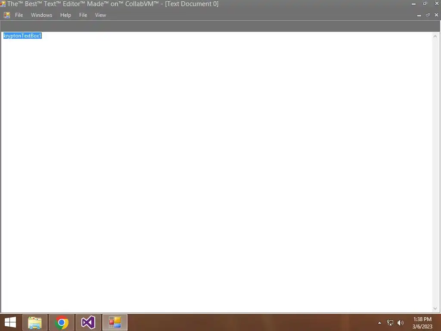Click the application icon in the title bar
Screen dimensions: 441x331
coord(3,3)
